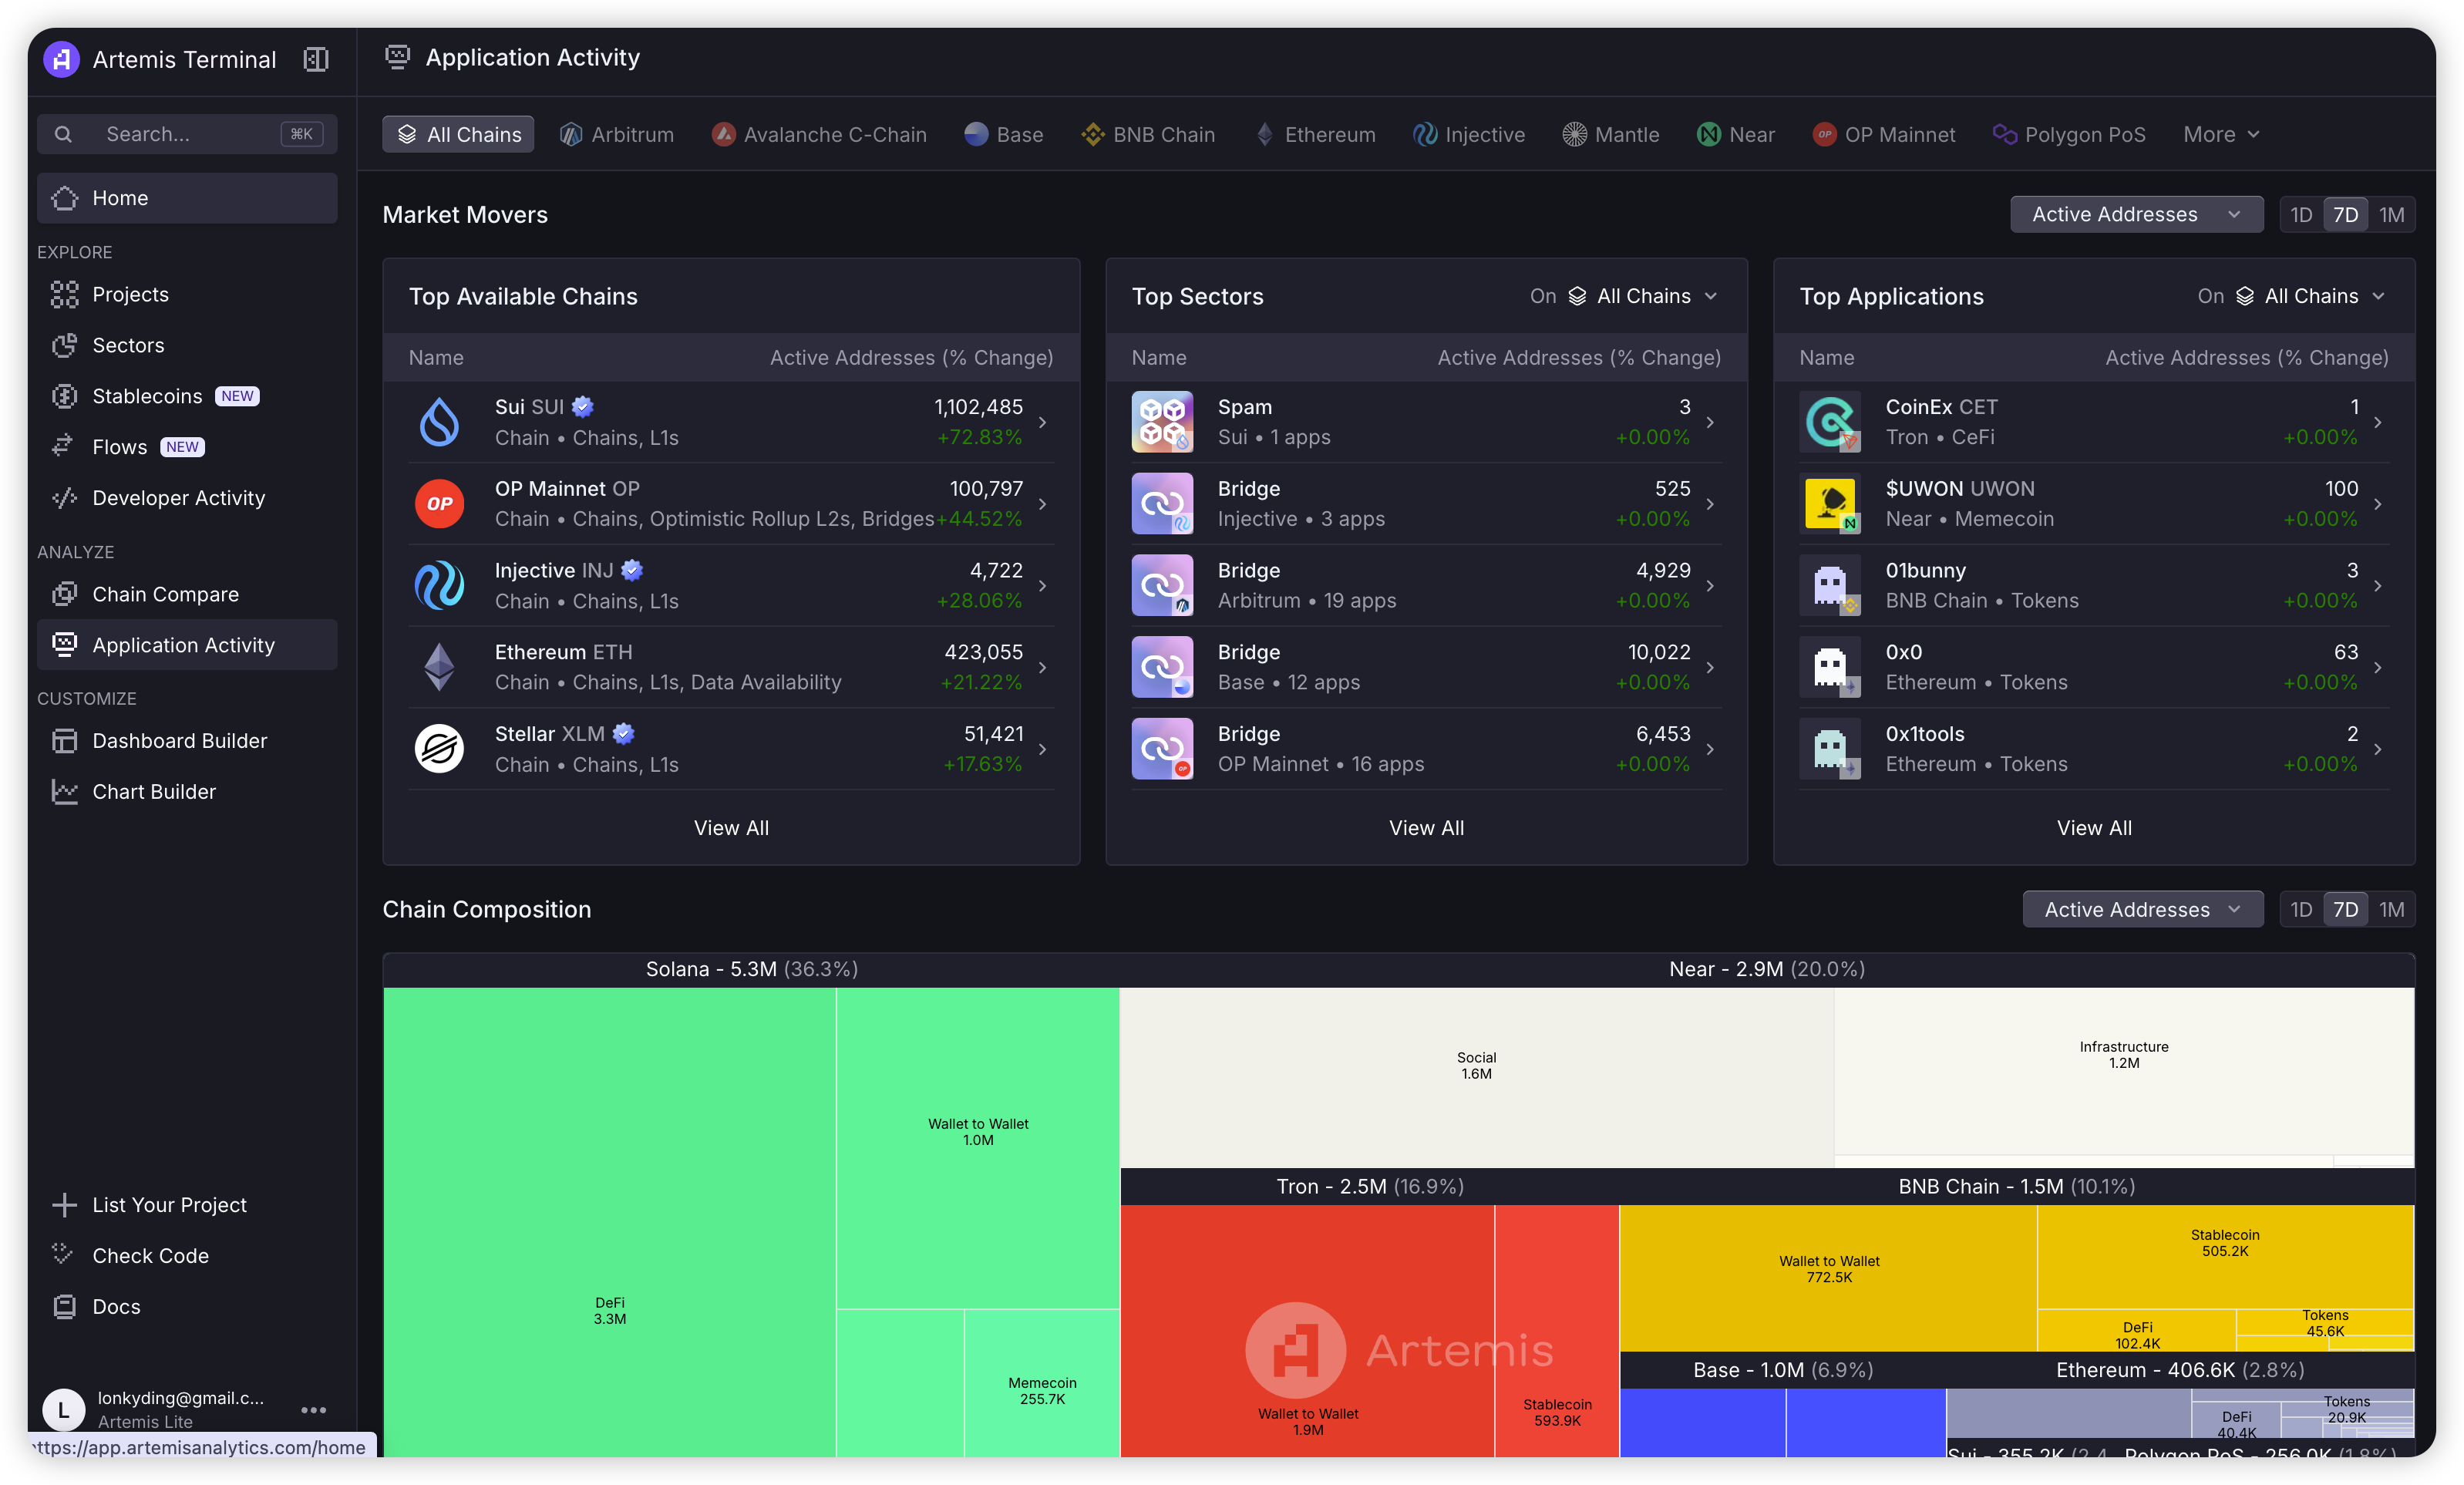
Task: Click the Chart Builder icon
Action: pos(64,792)
